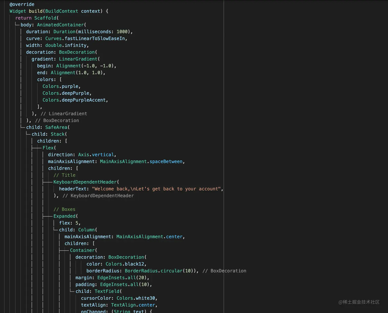
Task: Click margin EdgeInsets.all(20) line
Action: (x=112, y=278)
